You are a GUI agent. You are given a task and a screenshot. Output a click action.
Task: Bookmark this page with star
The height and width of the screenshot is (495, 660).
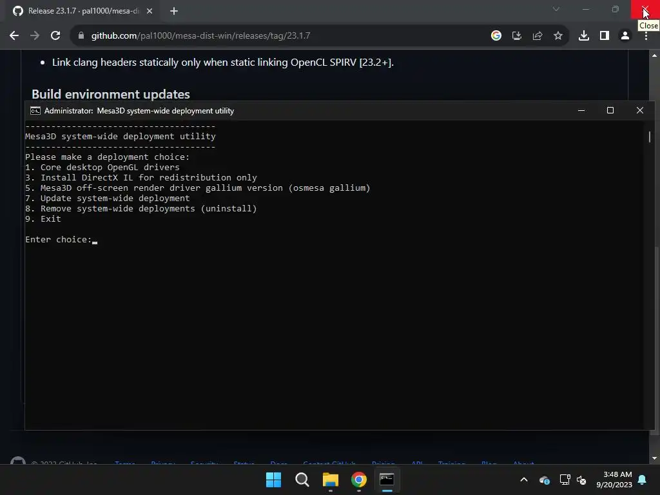(558, 36)
